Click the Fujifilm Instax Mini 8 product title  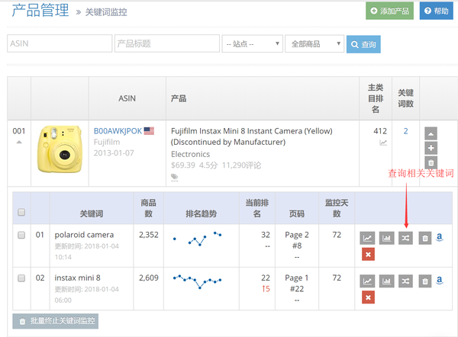(251, 136)
